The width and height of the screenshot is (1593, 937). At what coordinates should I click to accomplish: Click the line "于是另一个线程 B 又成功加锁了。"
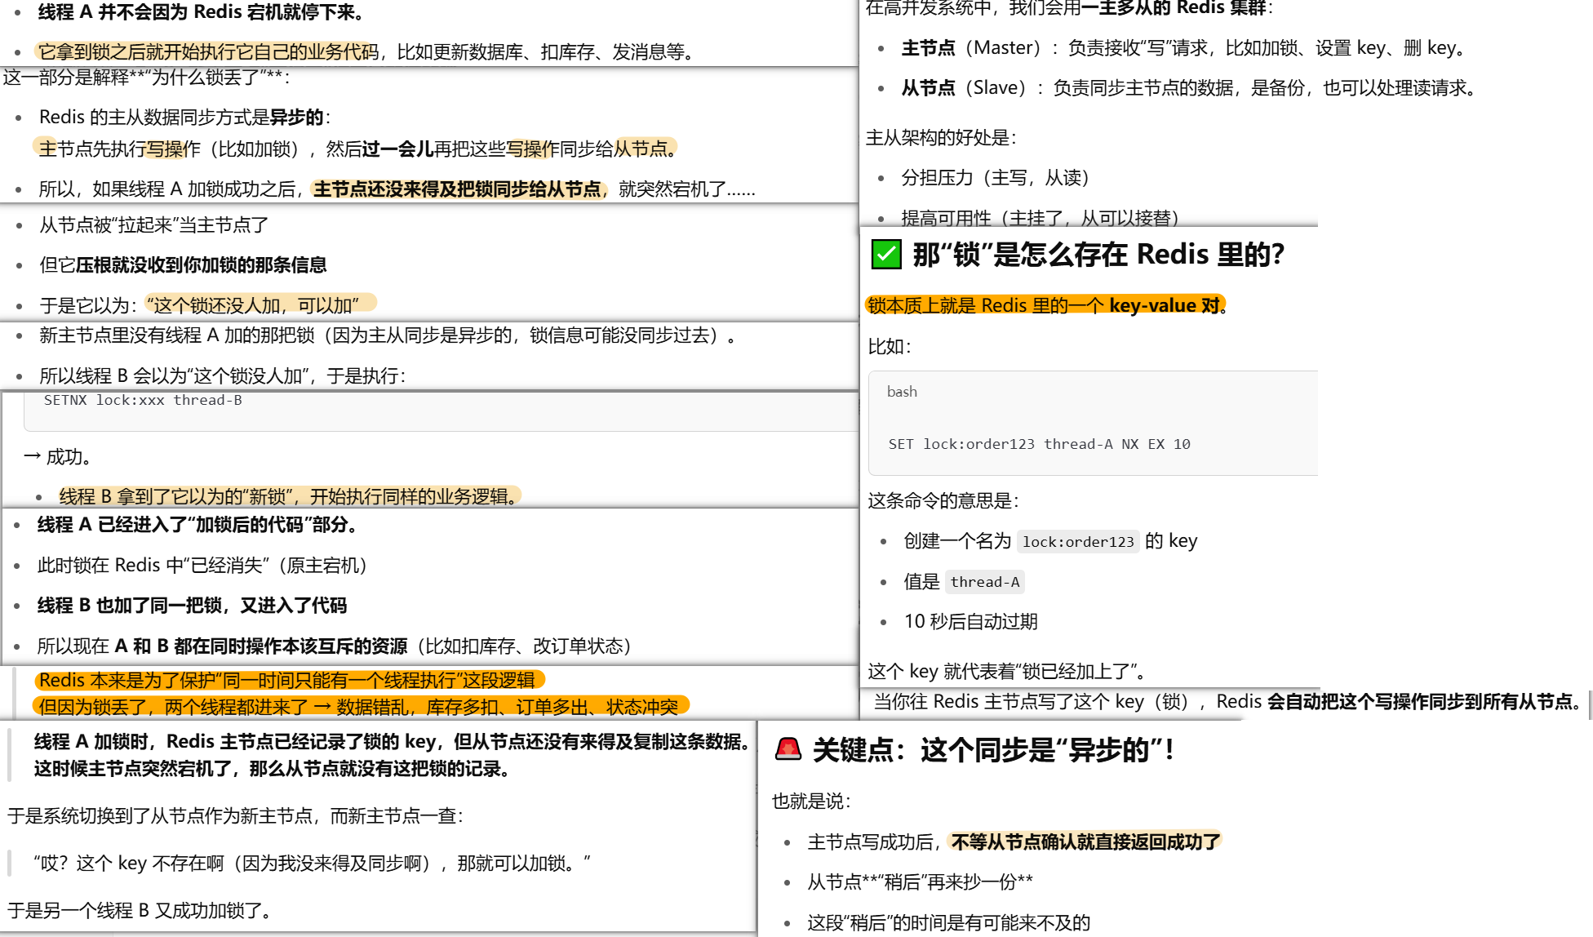click(140, 911)
